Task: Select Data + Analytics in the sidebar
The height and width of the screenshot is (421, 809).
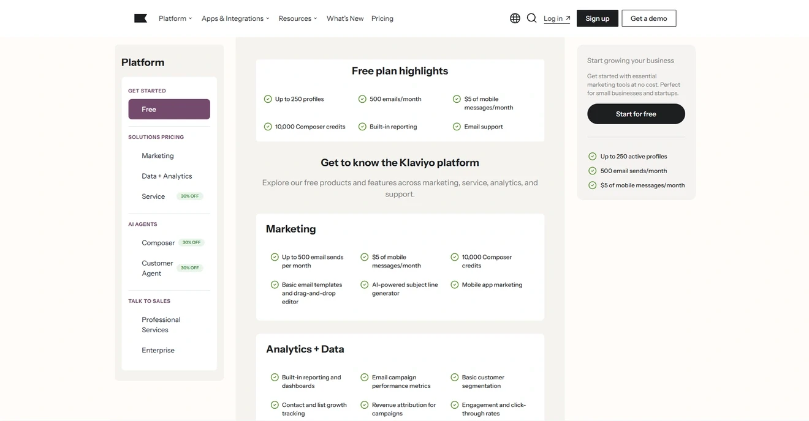Action: tap(167, 176)
